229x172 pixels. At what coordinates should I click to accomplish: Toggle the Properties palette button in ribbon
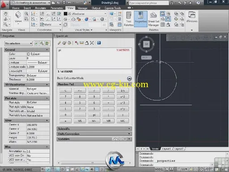(140, 19)
